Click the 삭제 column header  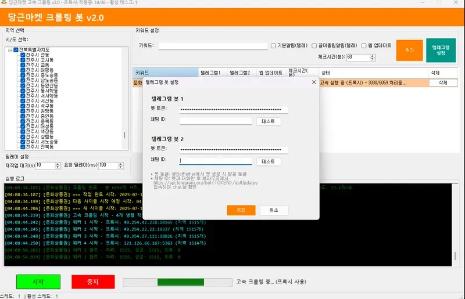click(443, 73)
